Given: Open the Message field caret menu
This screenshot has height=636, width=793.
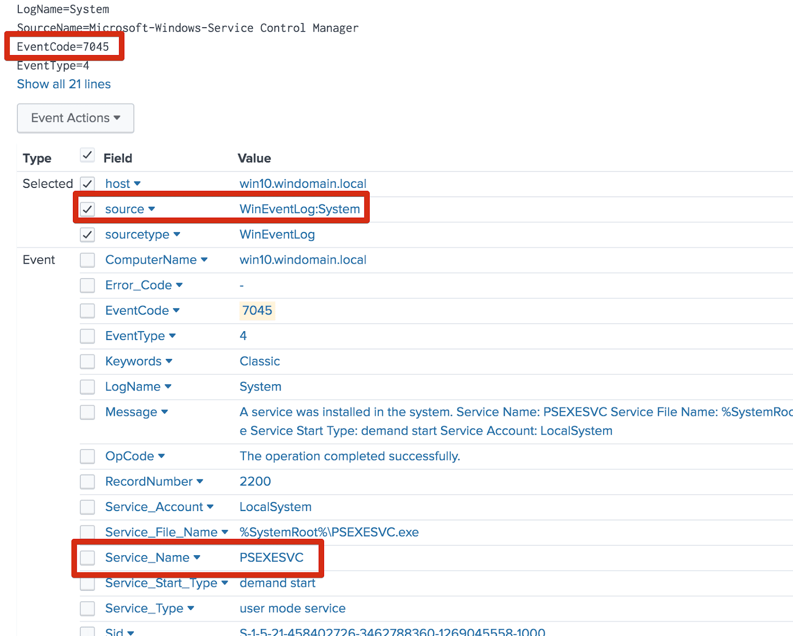Looking at the screenshot, I should [165, 412].
